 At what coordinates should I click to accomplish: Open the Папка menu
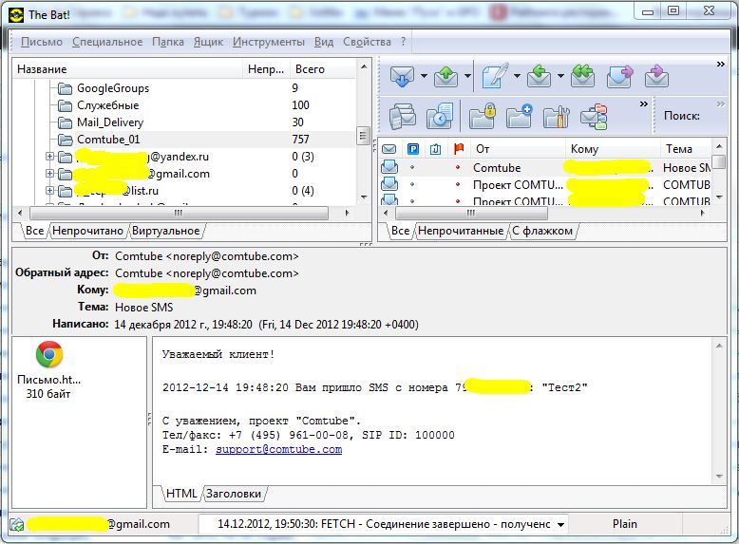(x=168, y=42)
